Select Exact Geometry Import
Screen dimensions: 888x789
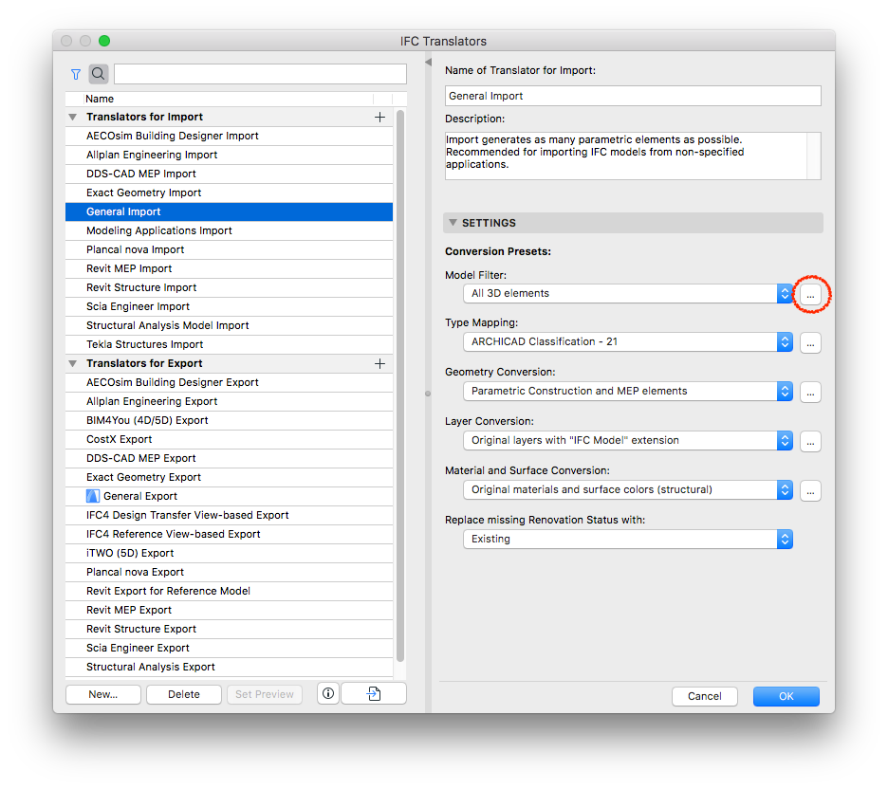(230, 193)
